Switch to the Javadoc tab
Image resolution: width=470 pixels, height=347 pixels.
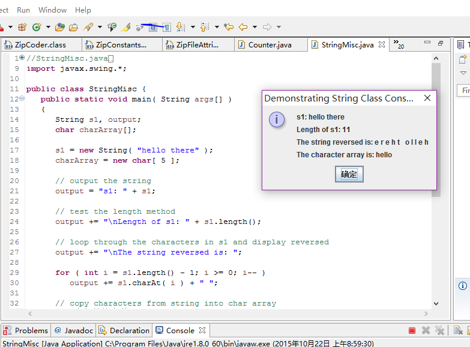[x=73, y=331]
